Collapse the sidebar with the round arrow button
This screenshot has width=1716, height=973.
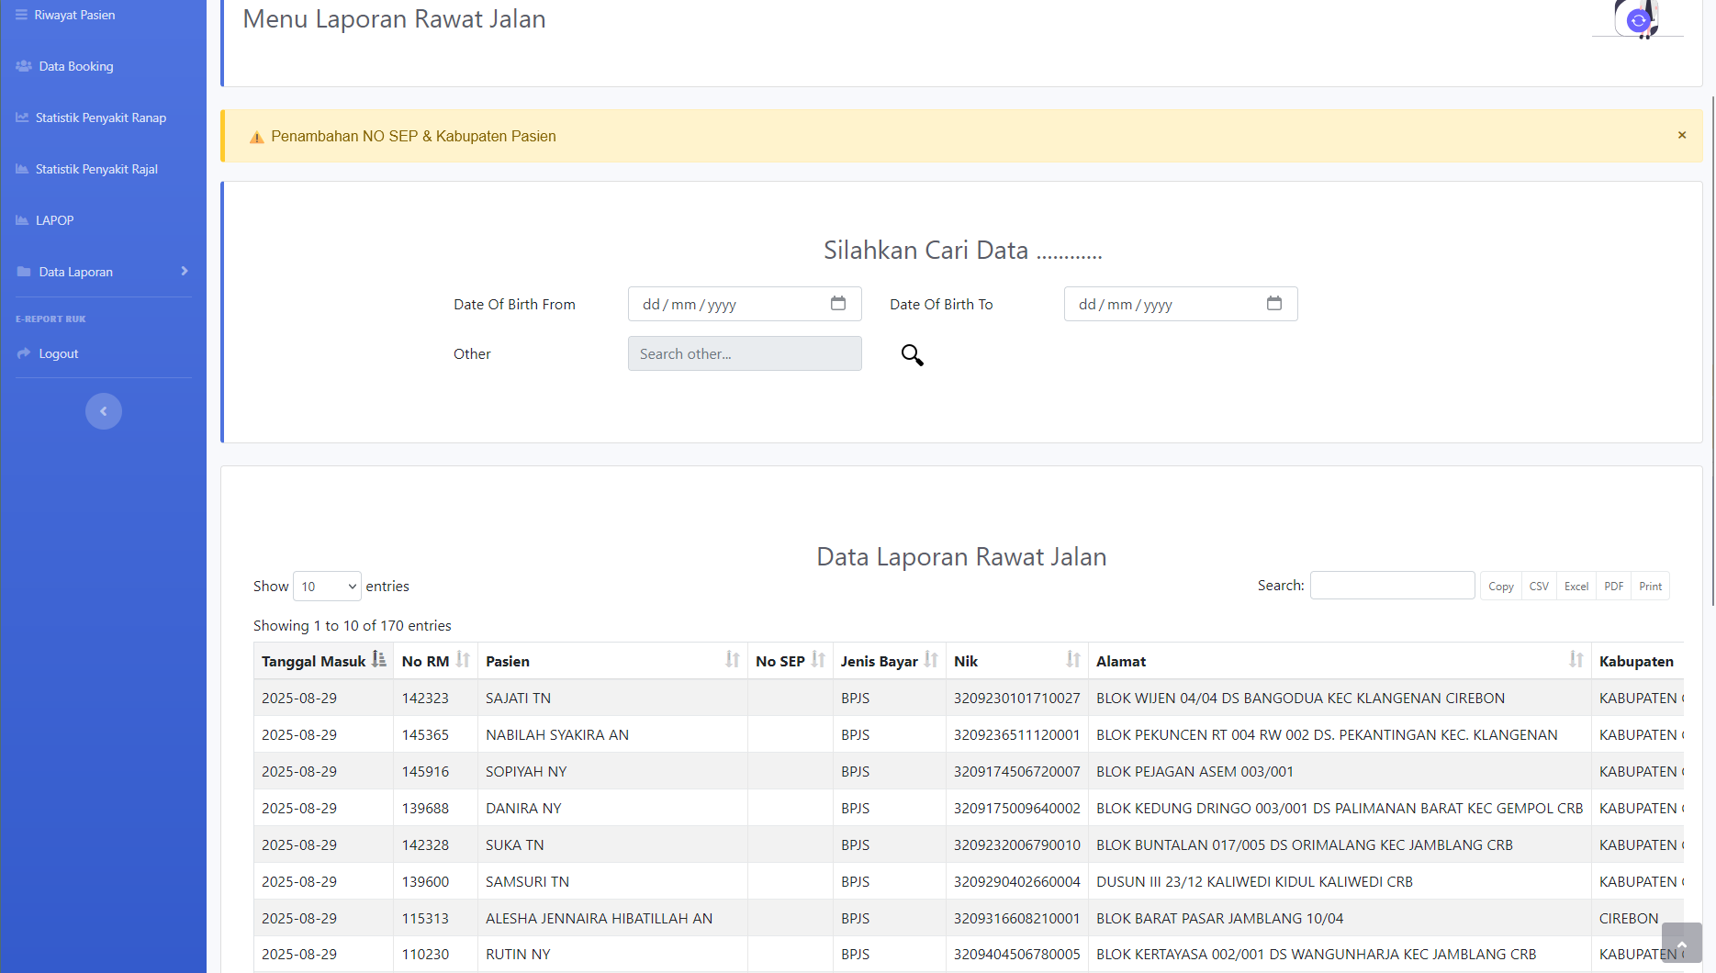104,411
